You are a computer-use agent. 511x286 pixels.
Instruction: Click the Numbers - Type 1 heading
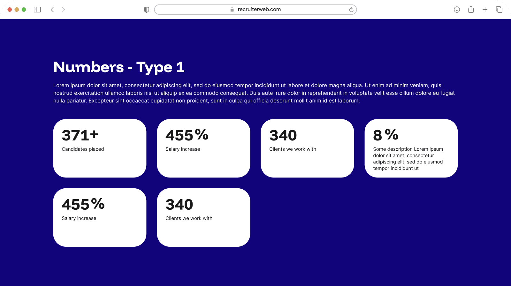119,67
